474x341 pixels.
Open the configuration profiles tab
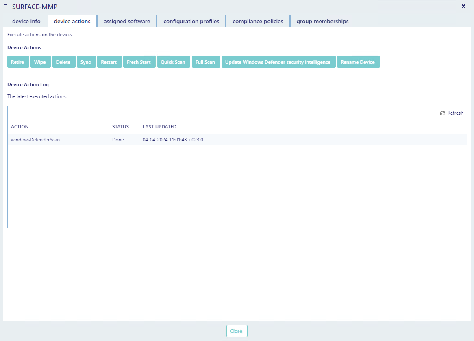[191, 21]
